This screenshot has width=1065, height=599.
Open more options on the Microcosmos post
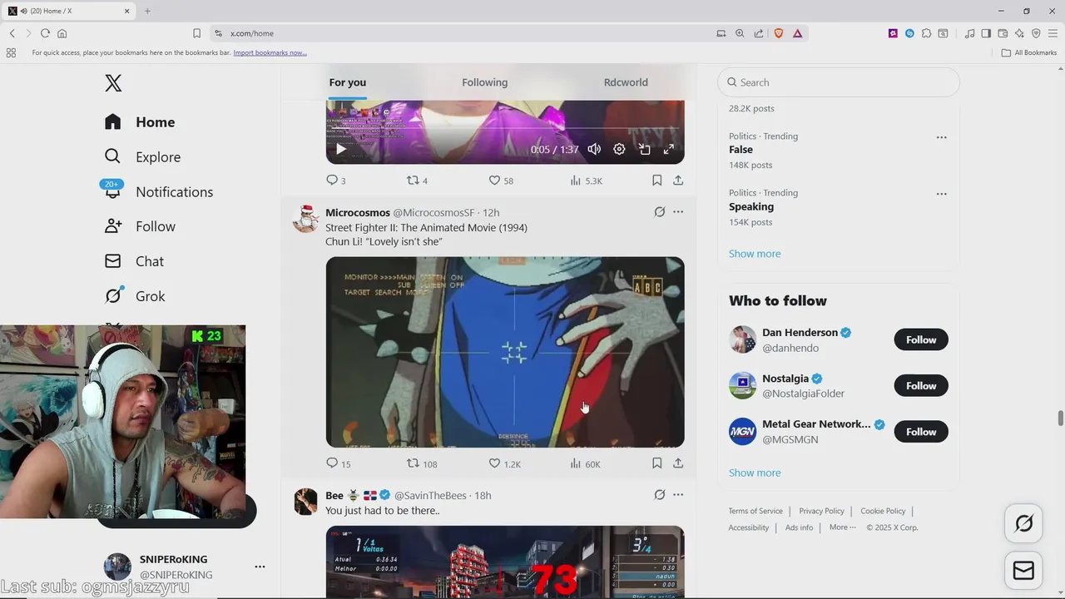point(678,212)
